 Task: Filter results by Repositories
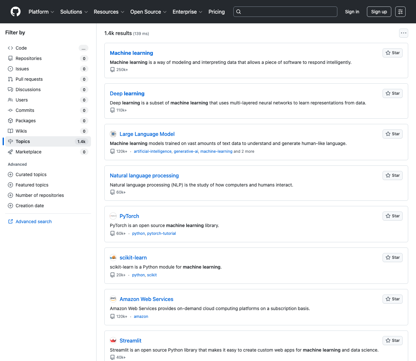(48, 58)
